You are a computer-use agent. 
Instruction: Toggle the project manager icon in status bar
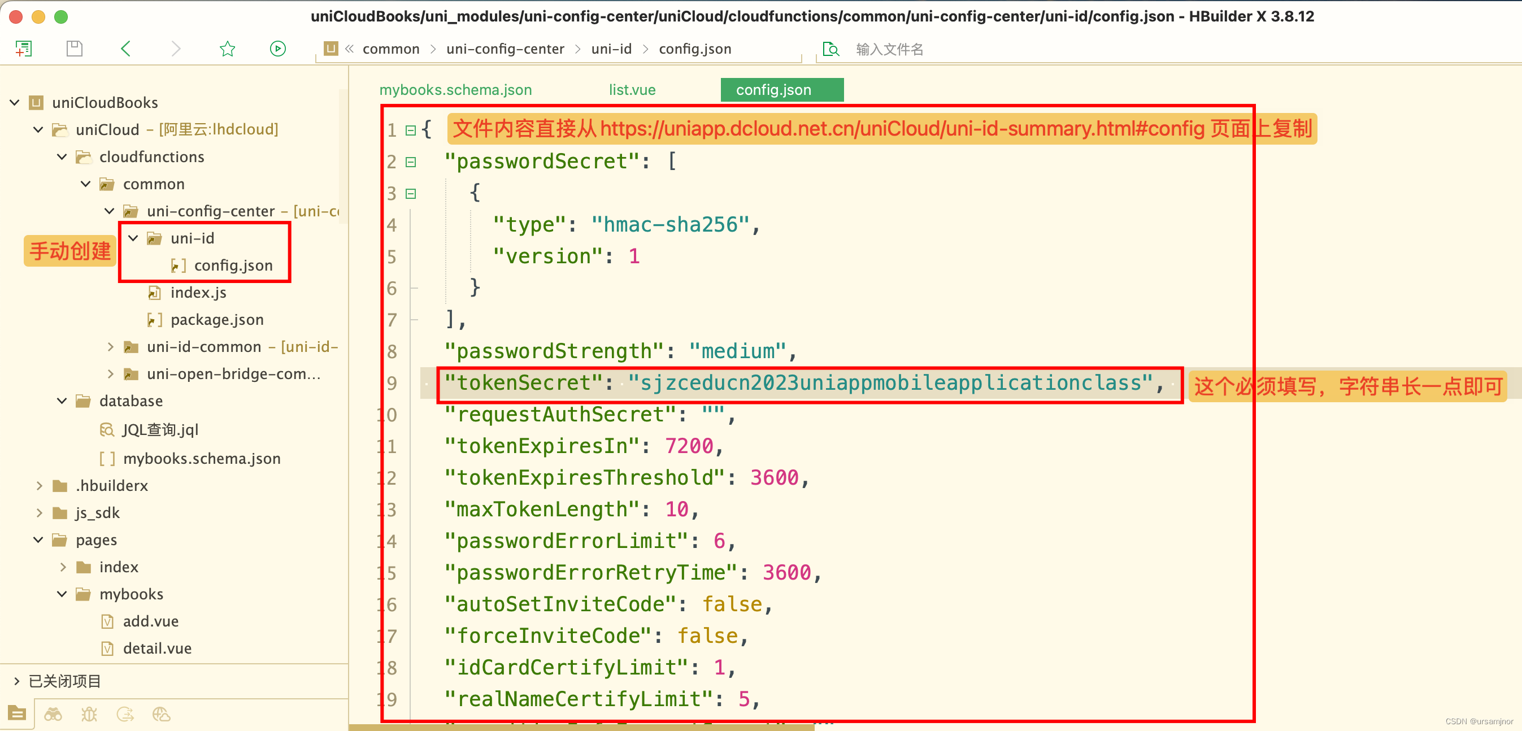[x=16, y=714]
